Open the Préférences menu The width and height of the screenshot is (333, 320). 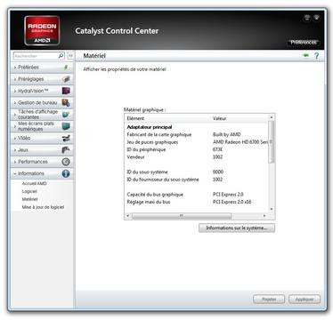click(304, 42)
